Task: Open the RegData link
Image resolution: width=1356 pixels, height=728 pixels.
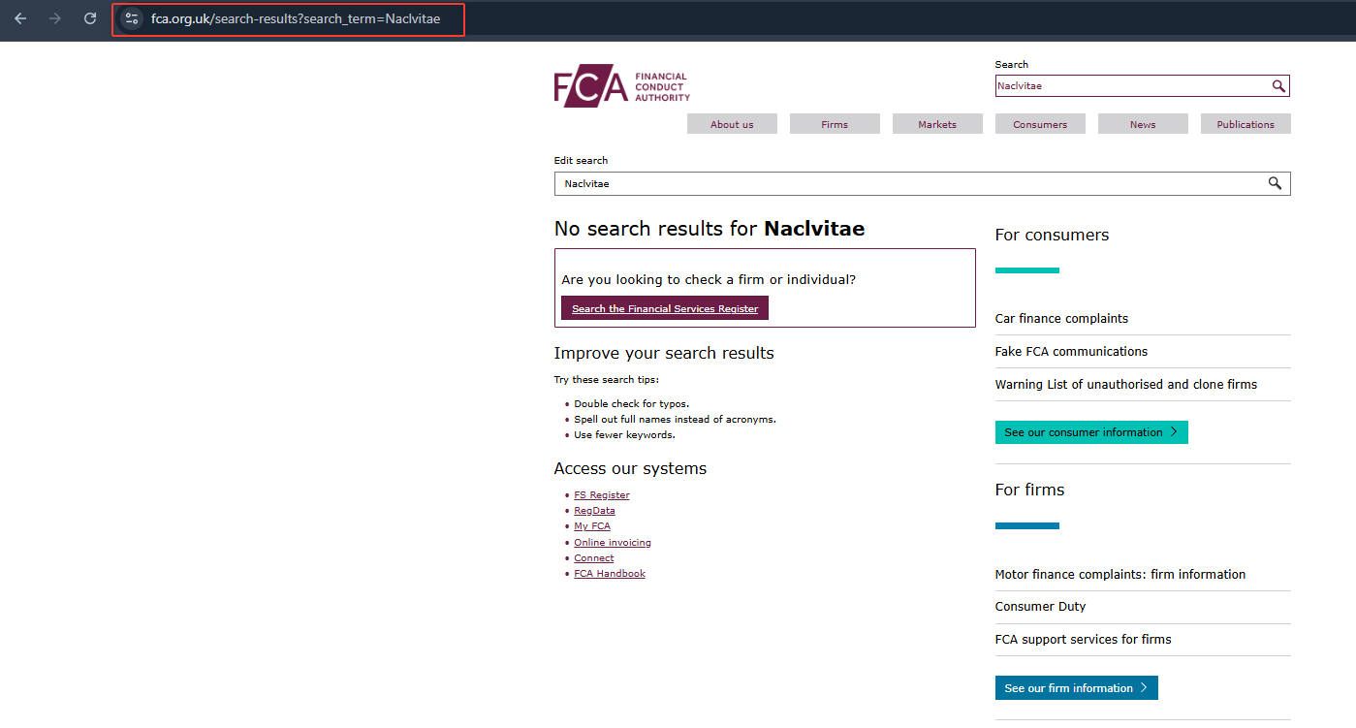Action: click(x=594, y=511)
